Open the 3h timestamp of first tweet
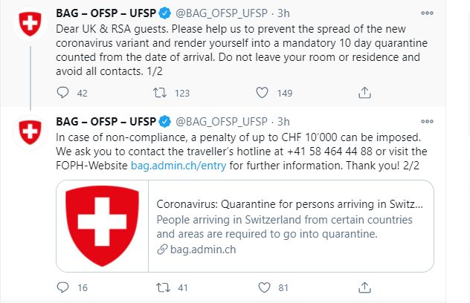The image size is (470, 303). pyautogui.click(x=283, y=13)
